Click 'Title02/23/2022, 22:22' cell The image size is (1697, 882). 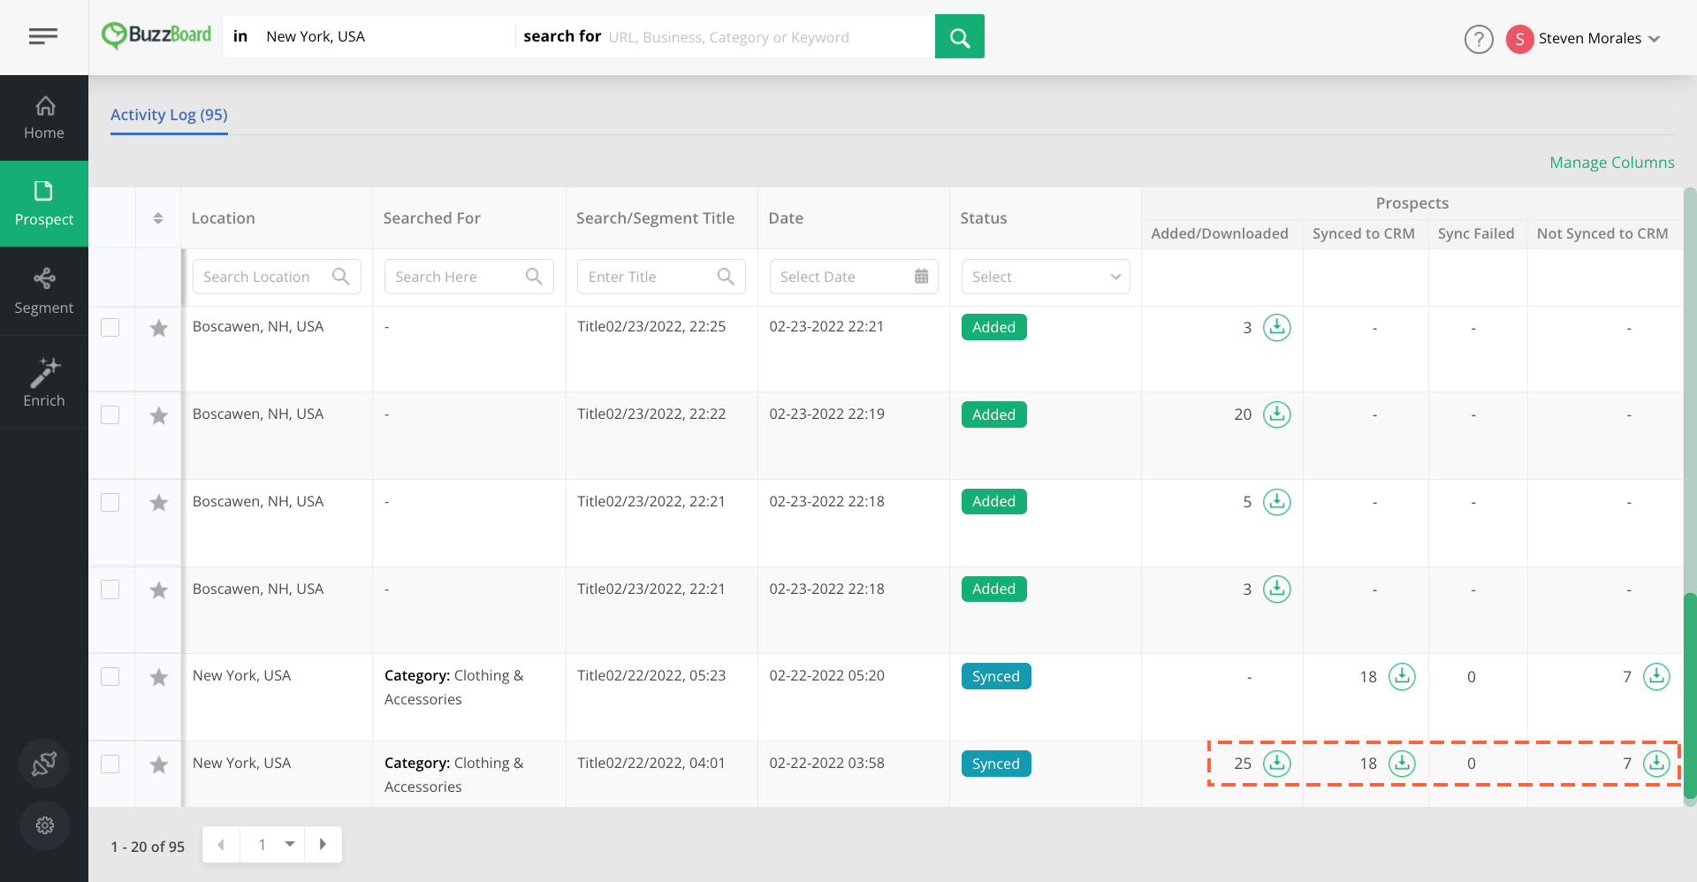[651, 414]
